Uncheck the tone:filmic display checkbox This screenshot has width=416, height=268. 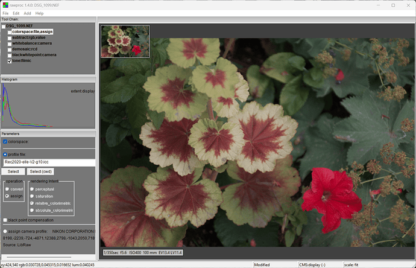[x=10, y=61]
